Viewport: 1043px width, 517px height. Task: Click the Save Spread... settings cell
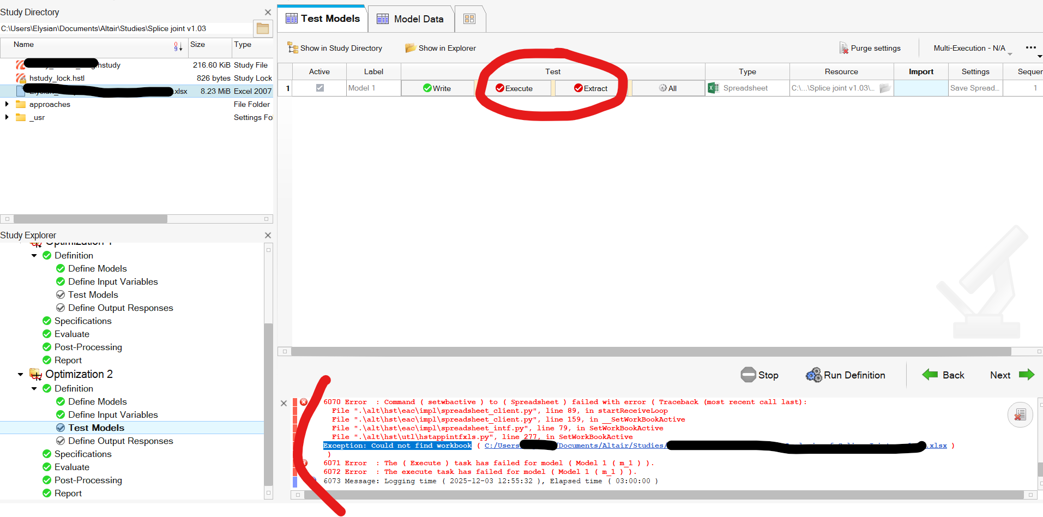click(975, 88)
